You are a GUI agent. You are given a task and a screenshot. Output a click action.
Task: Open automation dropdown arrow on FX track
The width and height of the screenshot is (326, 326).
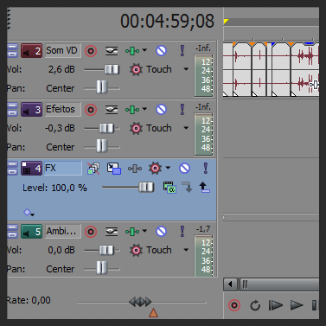[x=168, y=168]
